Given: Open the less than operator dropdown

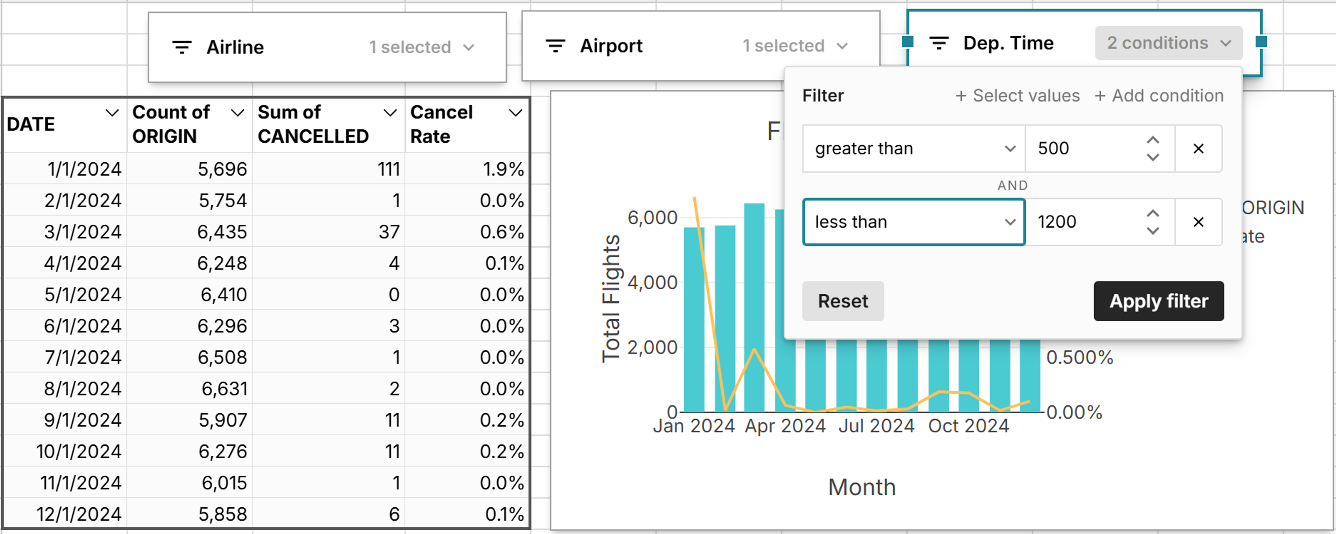Looking at the screenshot, I should point(914,222).
